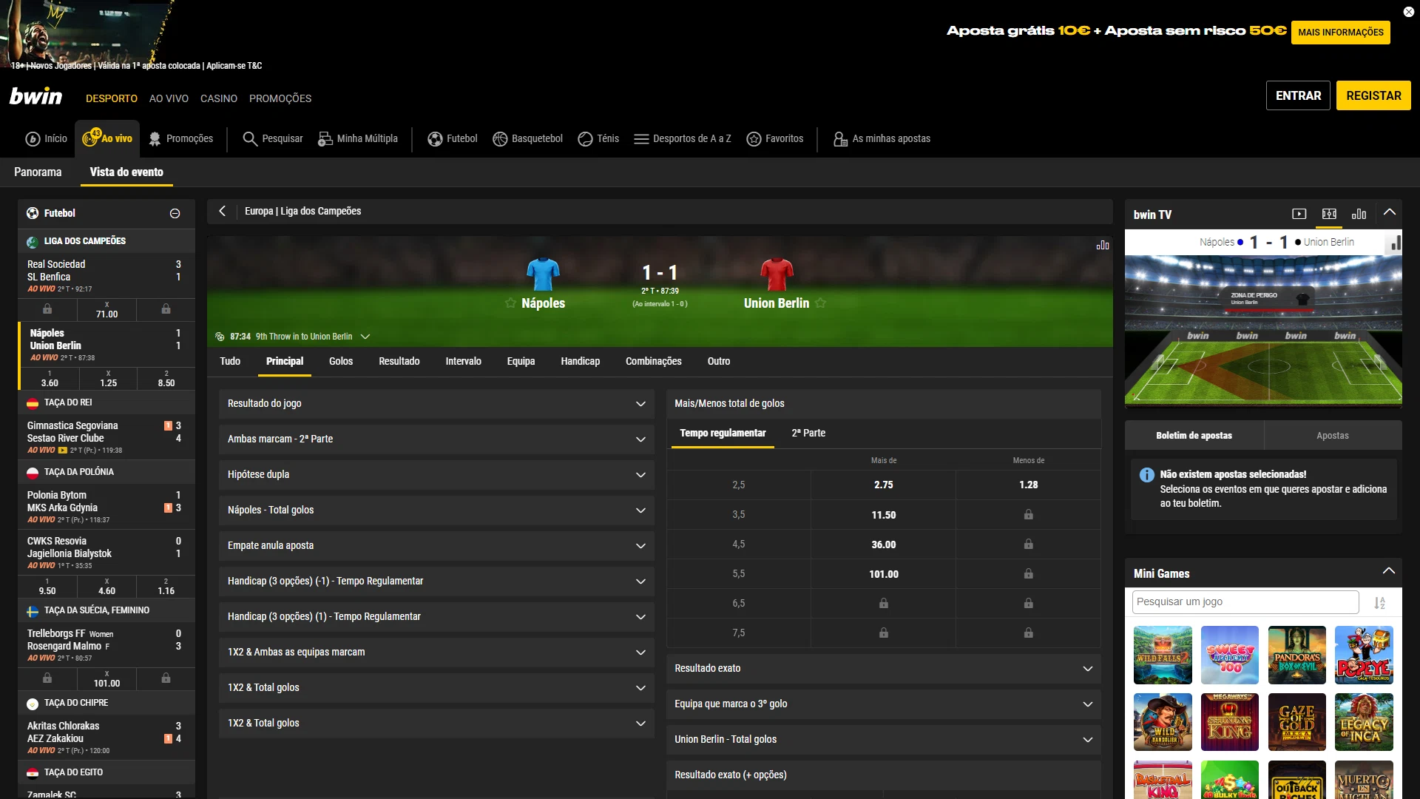This screenshot has height=799, width=1420.
Task: Select Mais de 2,5 odds 2.75
Action: [883, 485]
